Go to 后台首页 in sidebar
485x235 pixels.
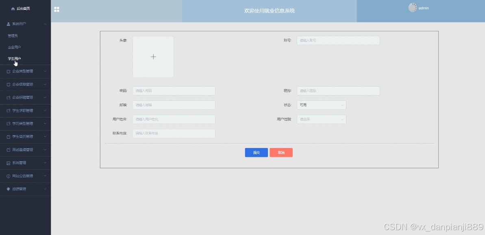23,9
